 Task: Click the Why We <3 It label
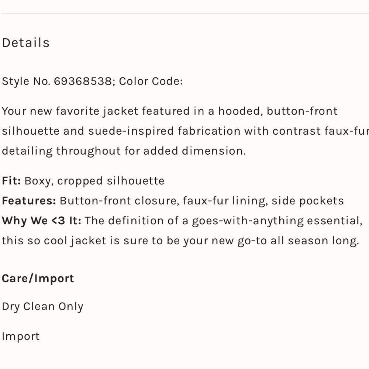(41, 221)
